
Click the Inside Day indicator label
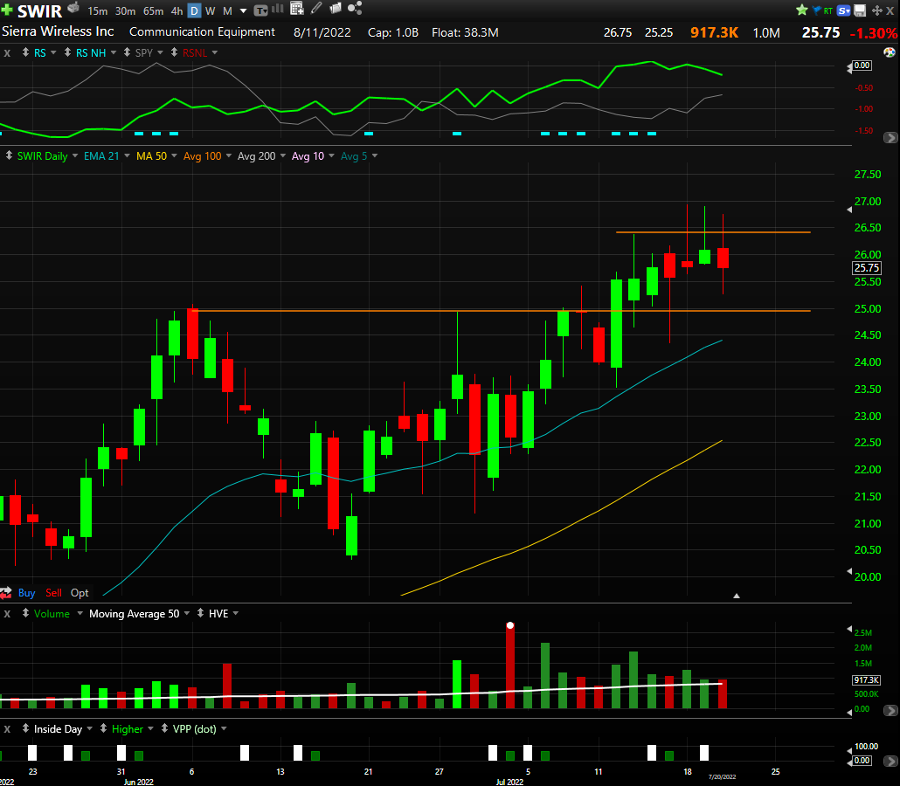tap(58, 728)
